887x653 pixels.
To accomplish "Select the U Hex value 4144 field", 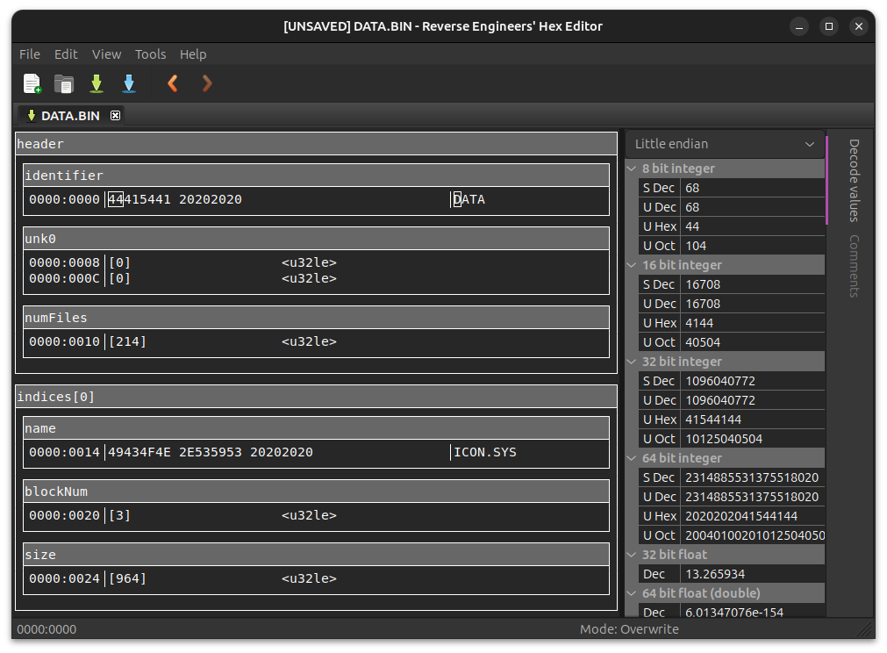I will click(751, 323).
